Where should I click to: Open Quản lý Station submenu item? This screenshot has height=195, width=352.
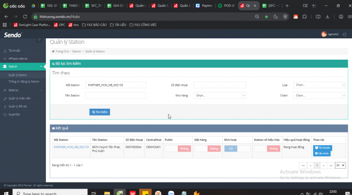pyautogui.click(x=18, y=75)
